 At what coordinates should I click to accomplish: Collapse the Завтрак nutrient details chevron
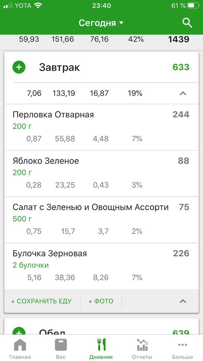(x=183, y=93)
